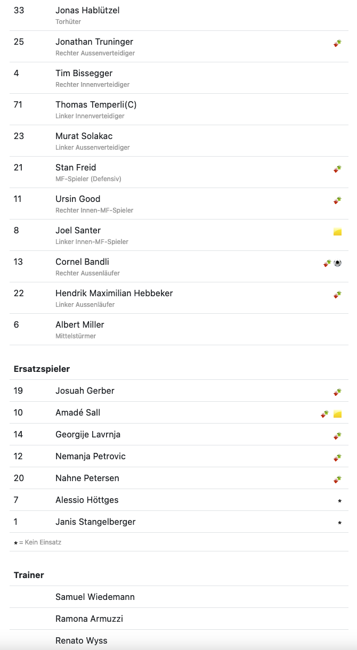Click yellow card icon beside Amadé Sall

(x=337, y=414)
